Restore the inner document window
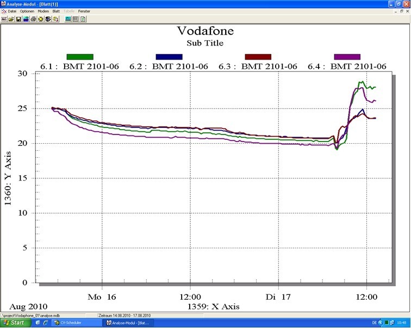The height and width of the screenshot is (328, 411). coord(402,11)
